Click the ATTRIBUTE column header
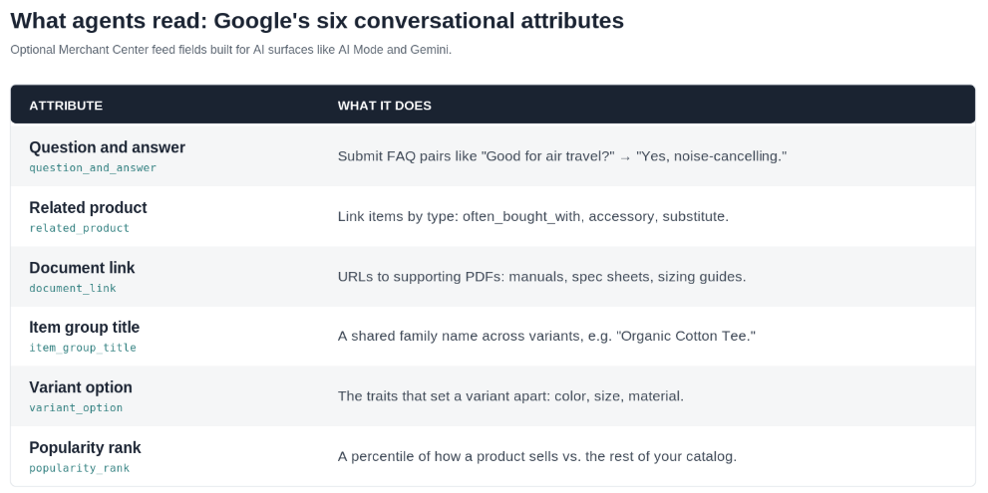 click(x=66, y=106)
